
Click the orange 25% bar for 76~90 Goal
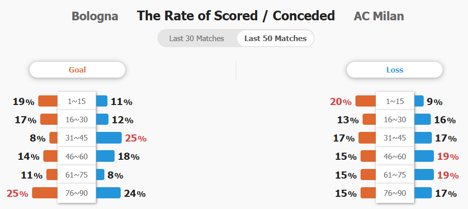coord(45,193)
